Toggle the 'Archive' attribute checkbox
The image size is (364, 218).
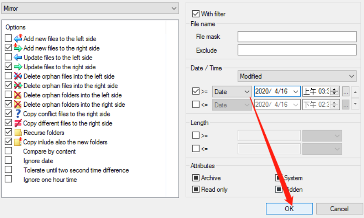coord(196,178)
